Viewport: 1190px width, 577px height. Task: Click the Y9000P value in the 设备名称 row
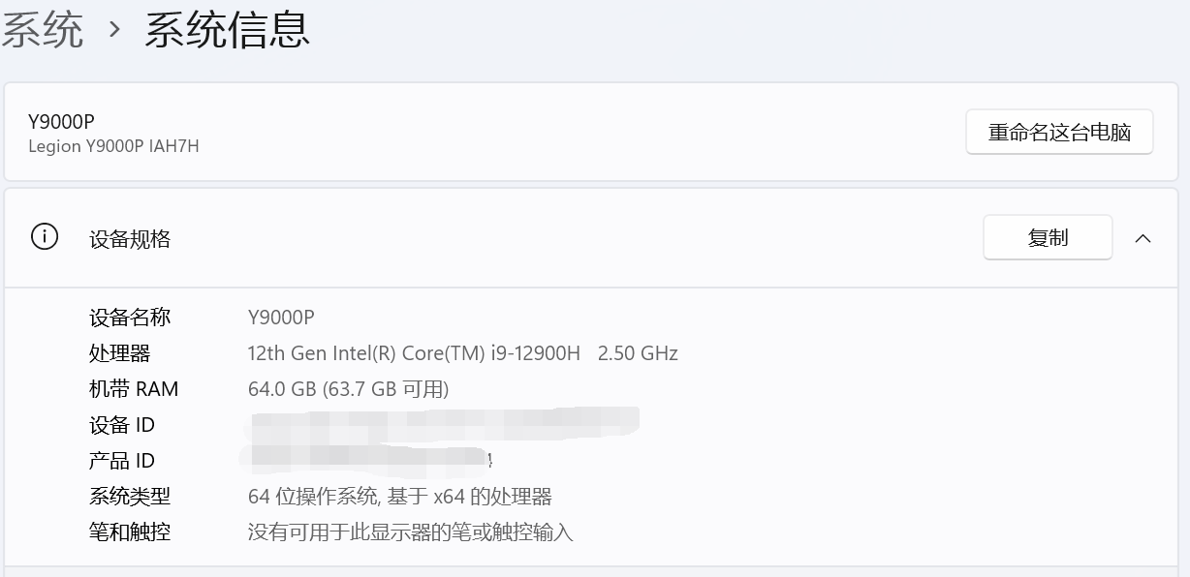[x=281, y=318]
